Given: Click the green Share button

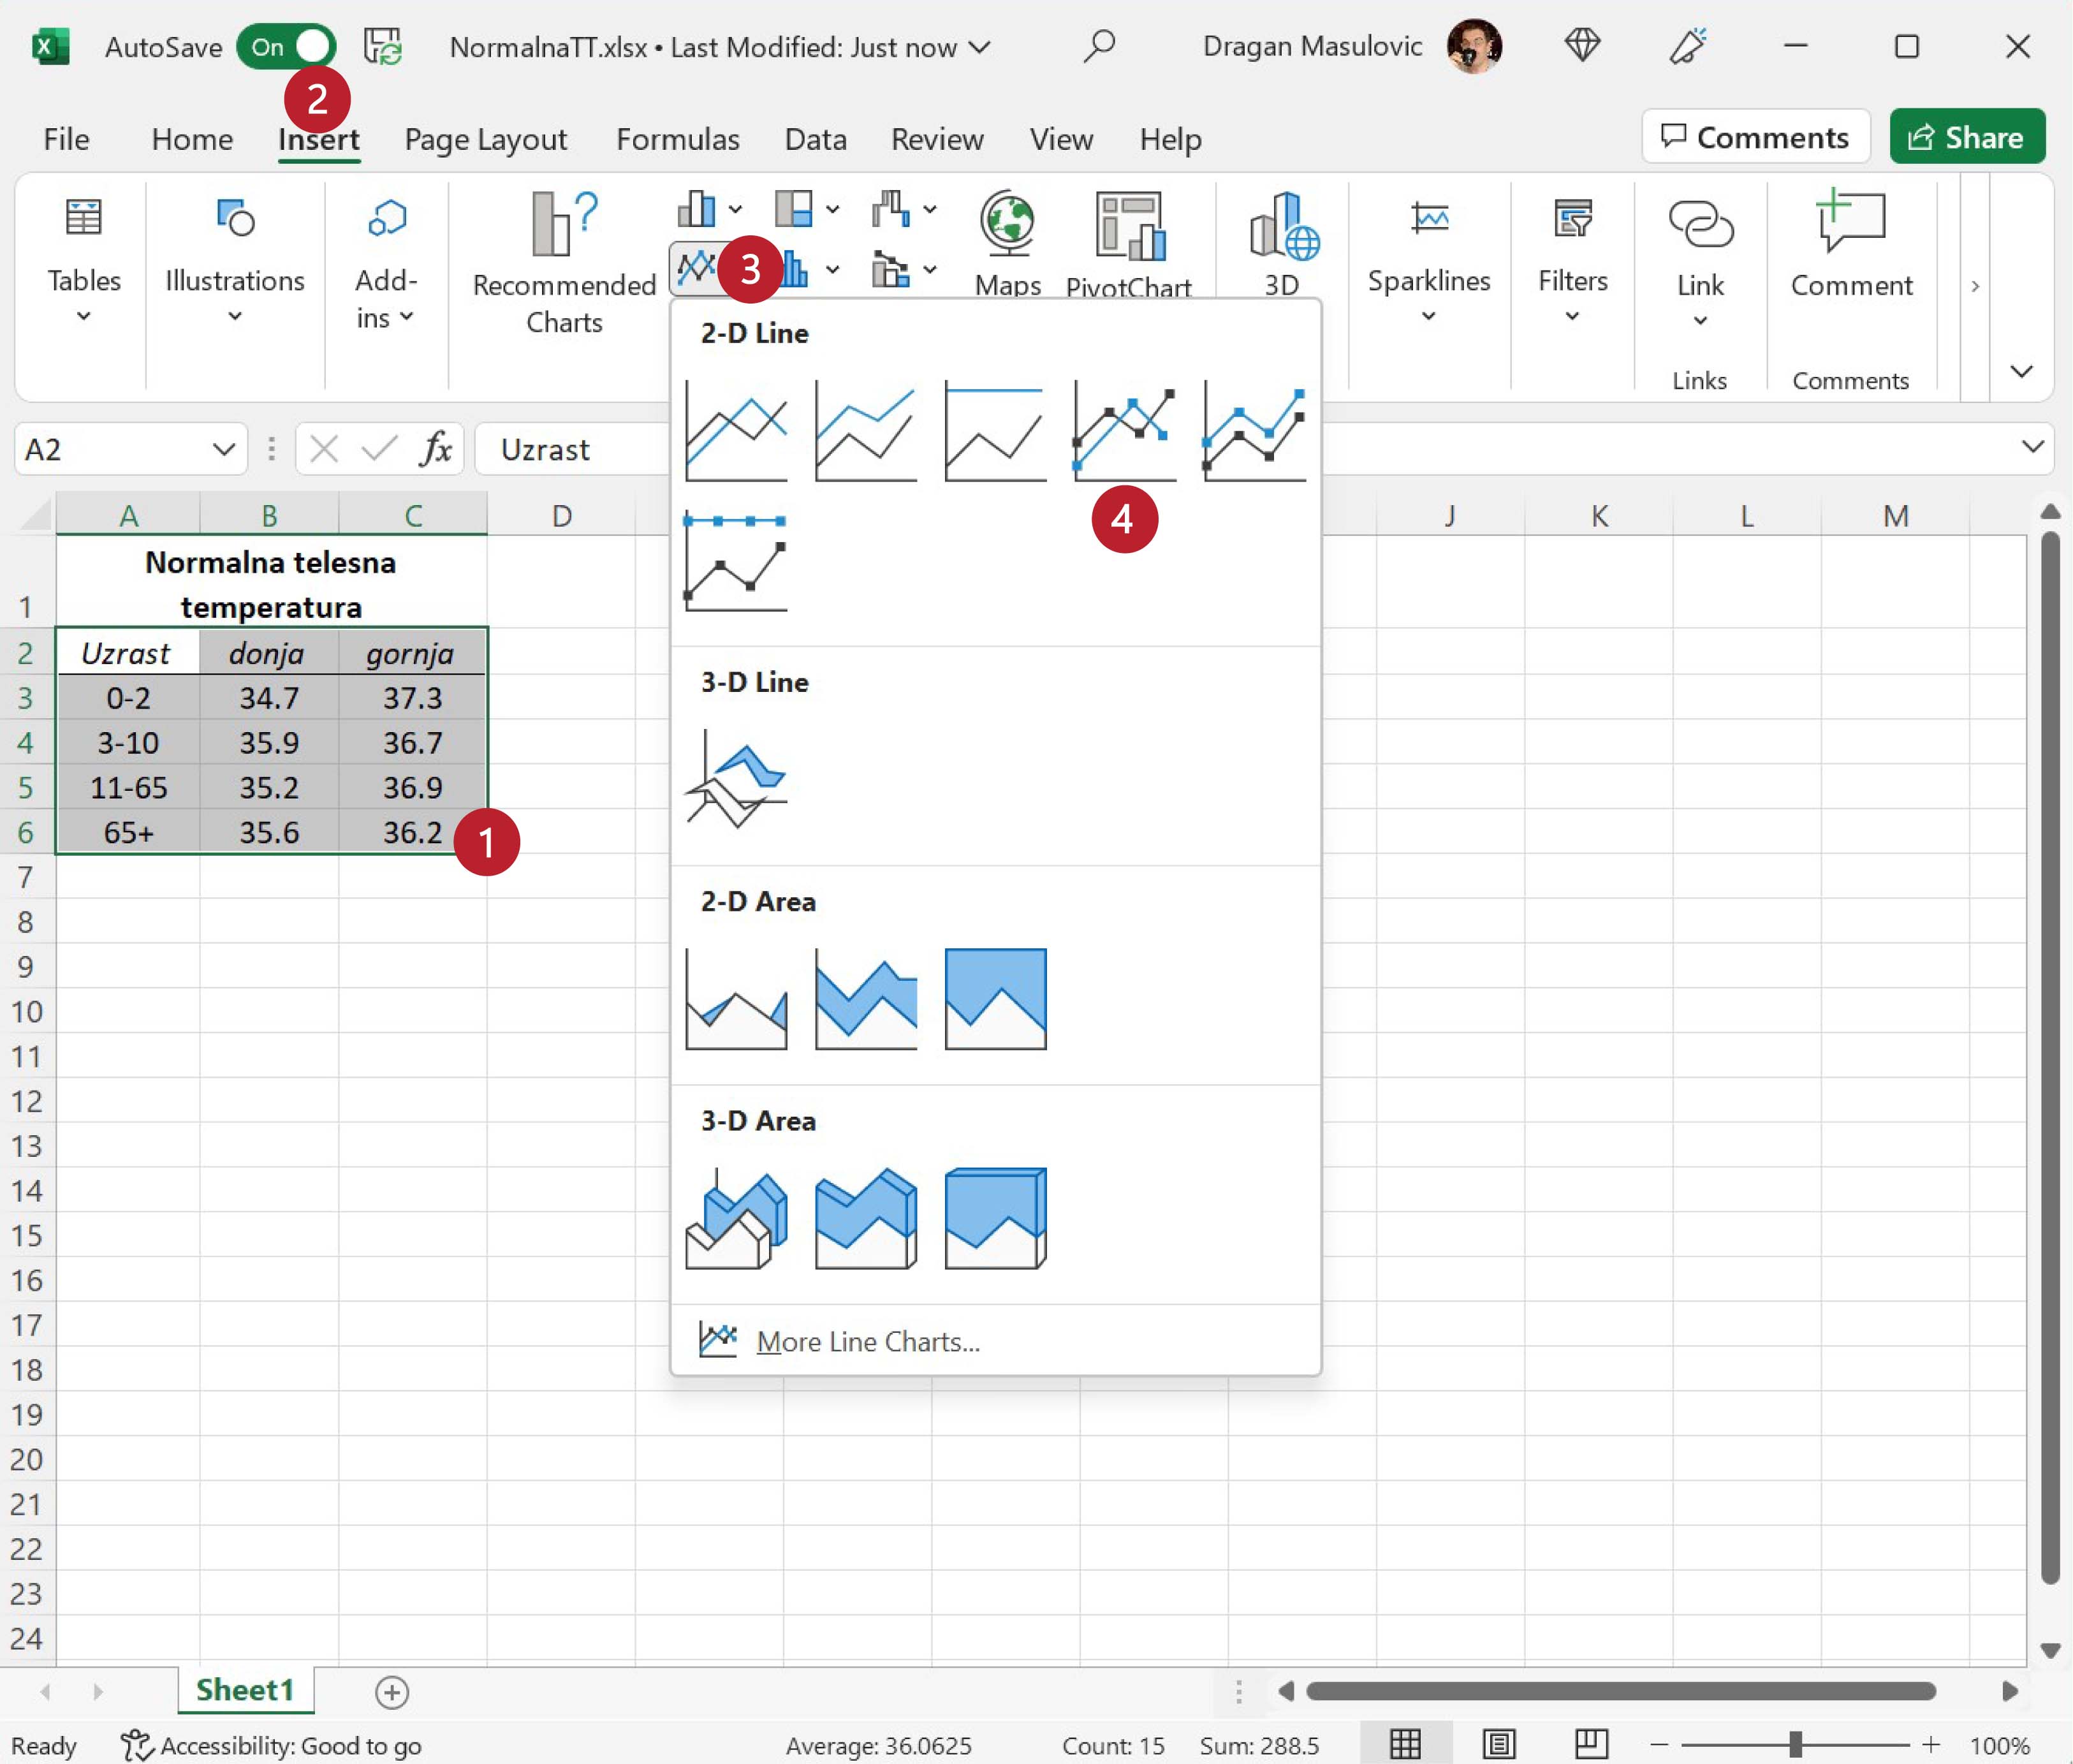Looking at the screenshot, I should [x=1966, y=137].
